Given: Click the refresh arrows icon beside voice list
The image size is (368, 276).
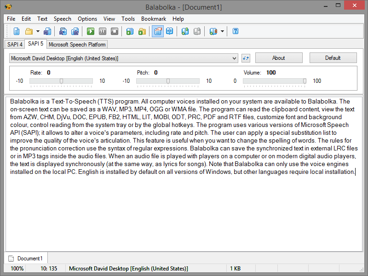Looking at the screenshot, I should coord(246,58).
